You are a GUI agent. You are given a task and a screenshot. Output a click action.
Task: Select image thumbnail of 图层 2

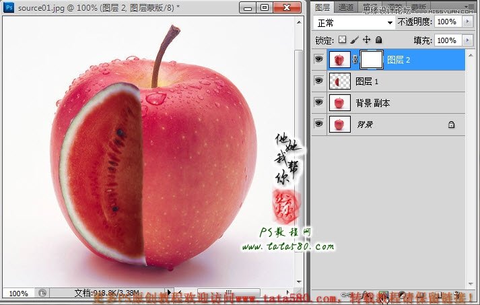point(339,60)
